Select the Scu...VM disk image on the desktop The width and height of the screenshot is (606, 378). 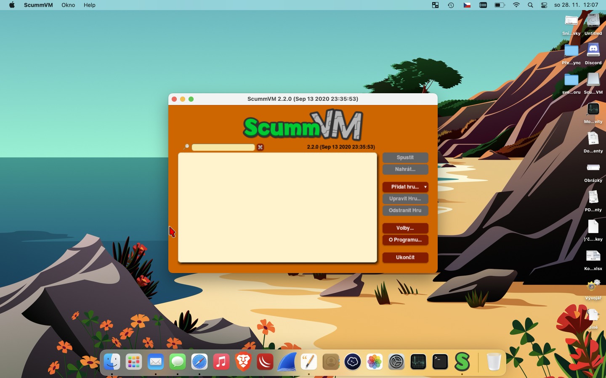[x=593, y=83]
